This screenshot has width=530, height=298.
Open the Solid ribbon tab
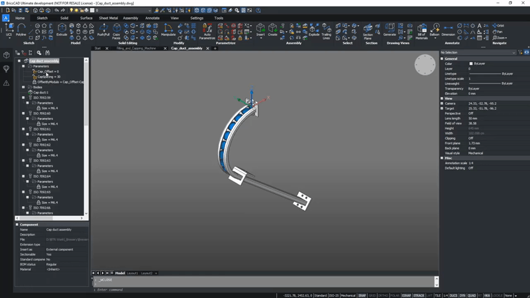click(64, 19)
